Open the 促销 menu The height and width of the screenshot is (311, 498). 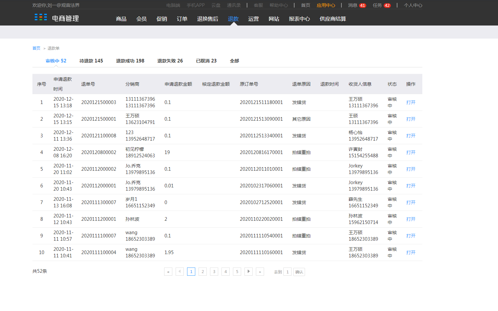tap(162, 19)
